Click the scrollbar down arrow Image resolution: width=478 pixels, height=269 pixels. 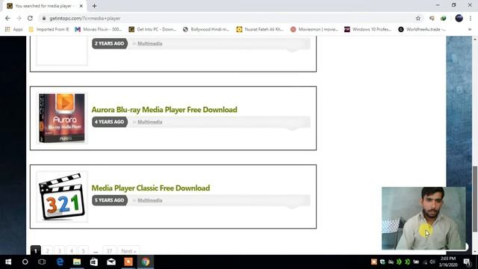(x=475, y=253)
